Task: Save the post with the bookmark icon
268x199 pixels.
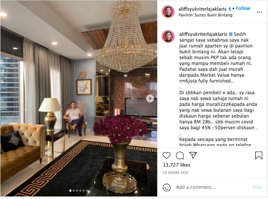Action: (x=258, y=156)
